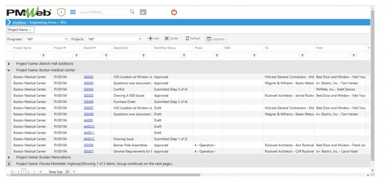Image resolution: width=385 pixels, height=184 pixels.
Task: Sort by the Phase column header
Action: click(199, 48)
